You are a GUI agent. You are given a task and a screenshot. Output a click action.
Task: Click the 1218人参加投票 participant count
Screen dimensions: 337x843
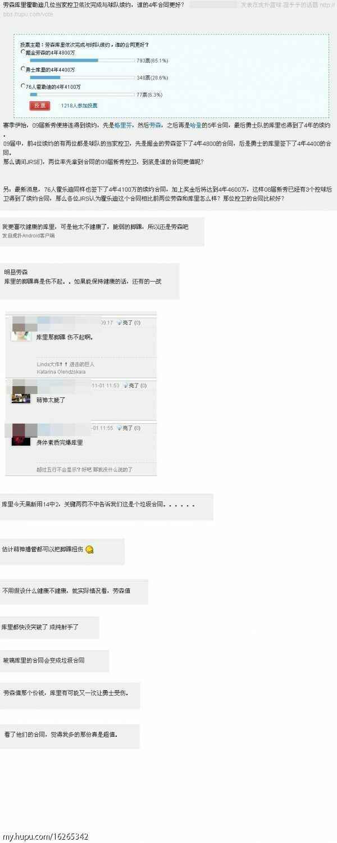point(79,106)
